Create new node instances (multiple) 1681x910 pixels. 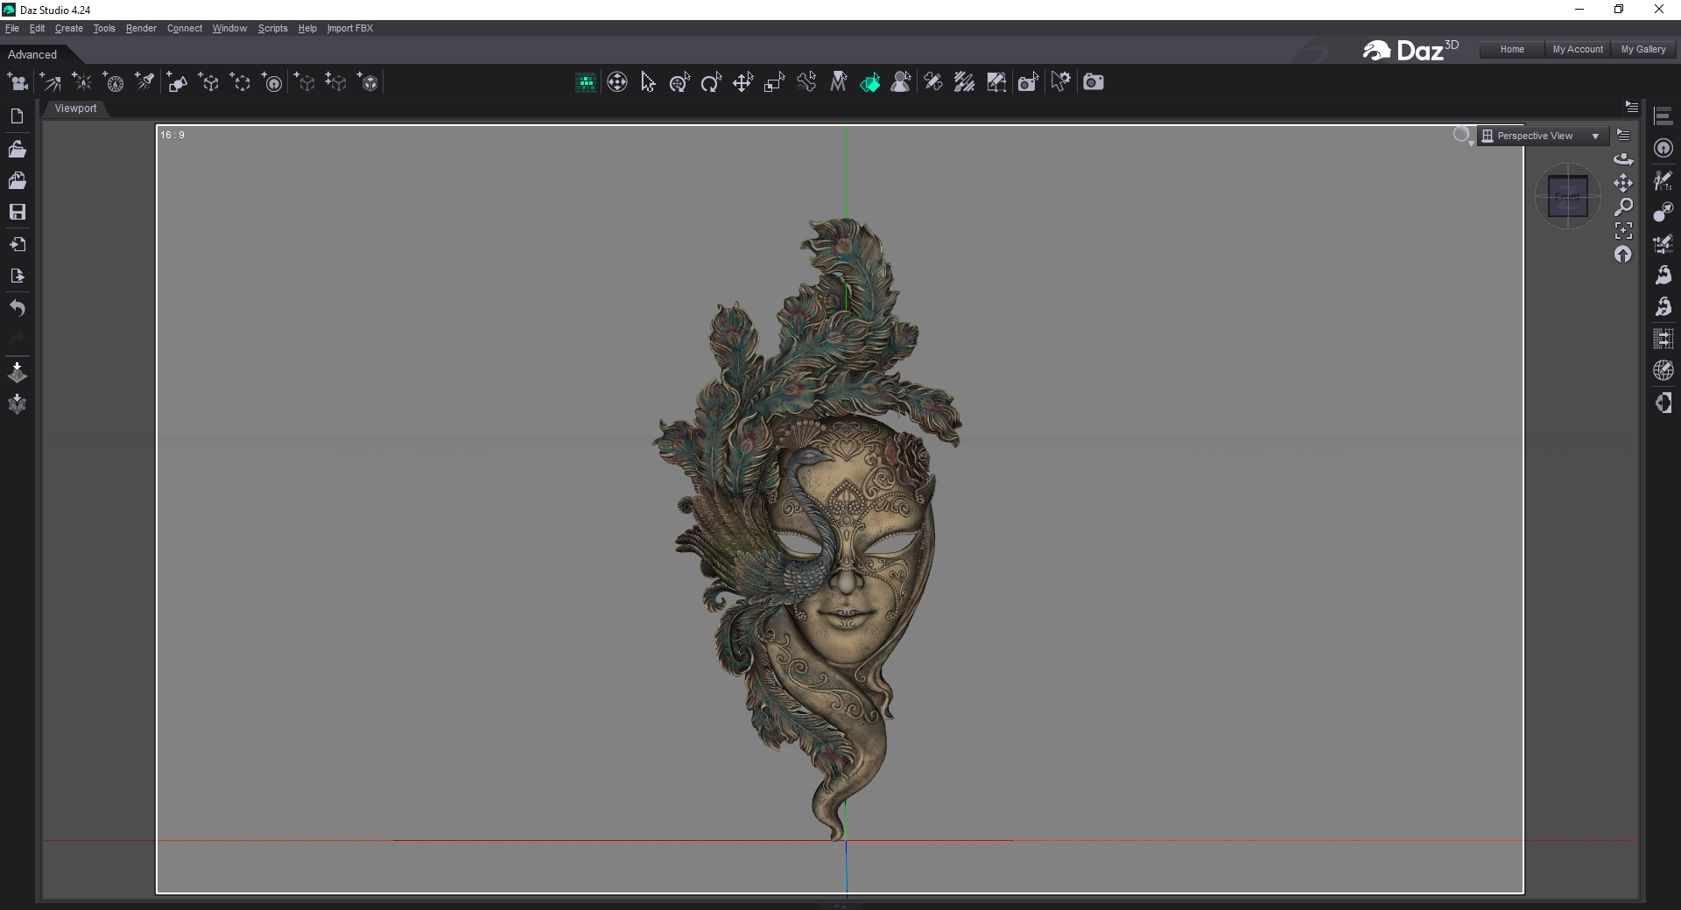[x=335, y=82]
